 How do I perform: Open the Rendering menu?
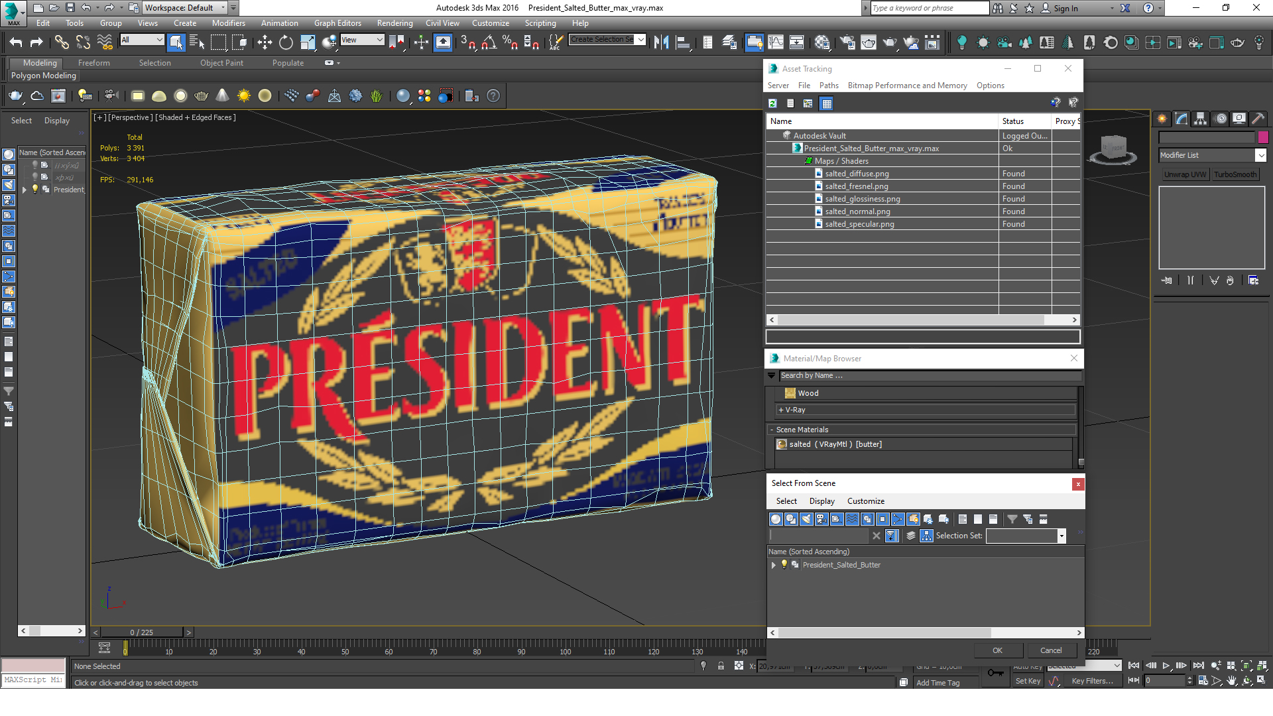(394, 23)
